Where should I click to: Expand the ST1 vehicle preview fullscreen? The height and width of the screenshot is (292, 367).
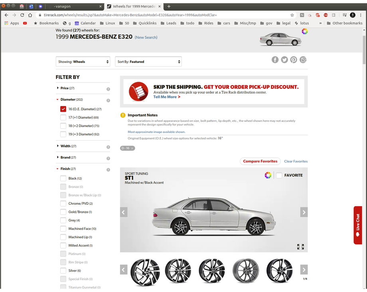(x=300, y=247)
